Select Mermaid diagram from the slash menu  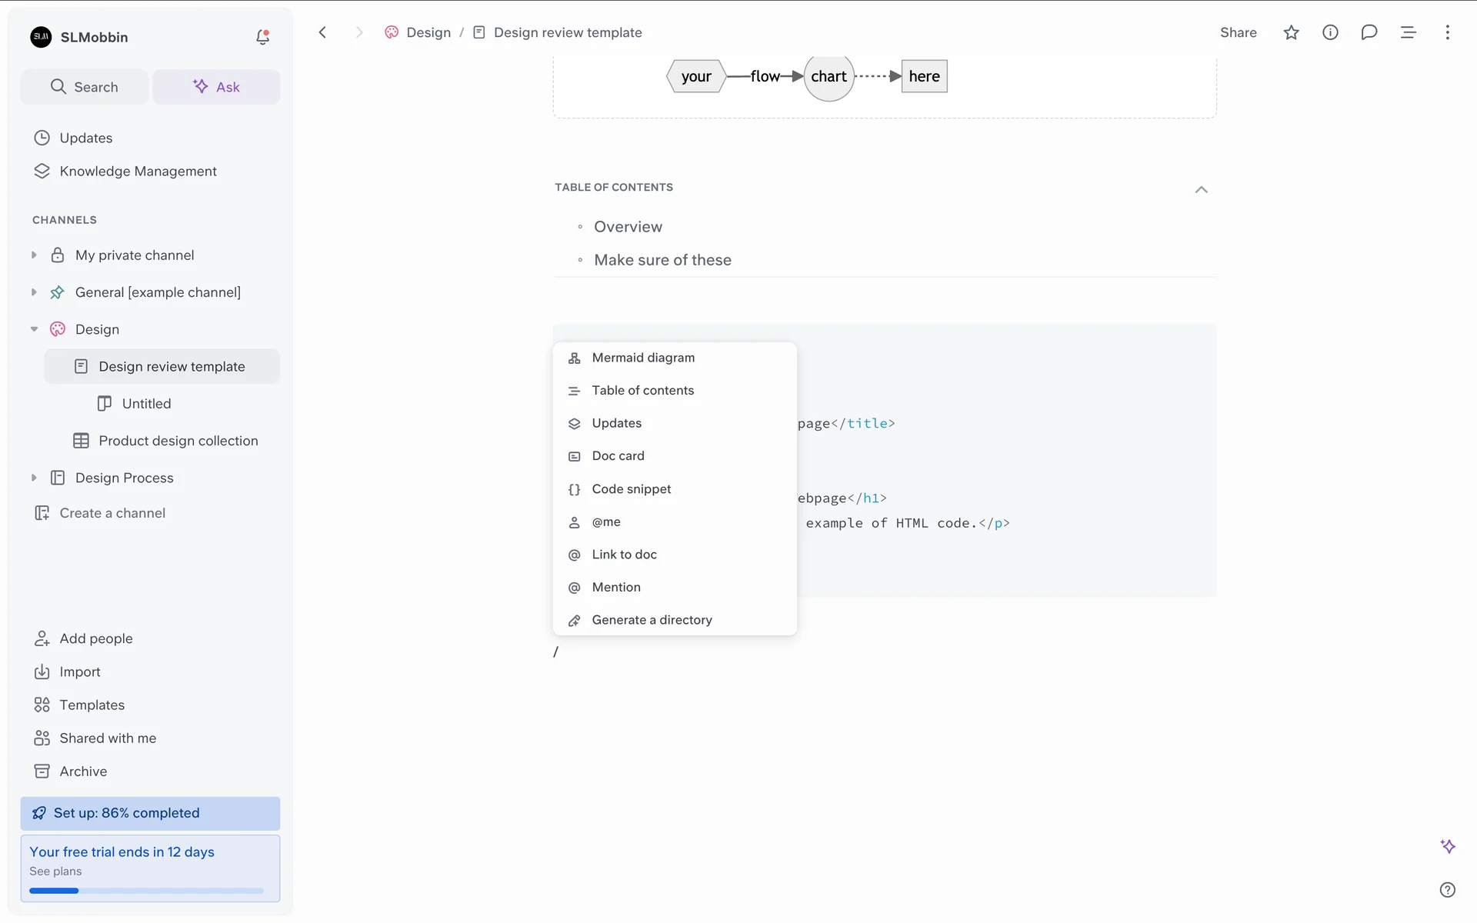(x=643, y=358)
